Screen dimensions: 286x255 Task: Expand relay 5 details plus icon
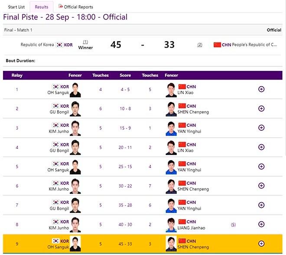point(261,166)
